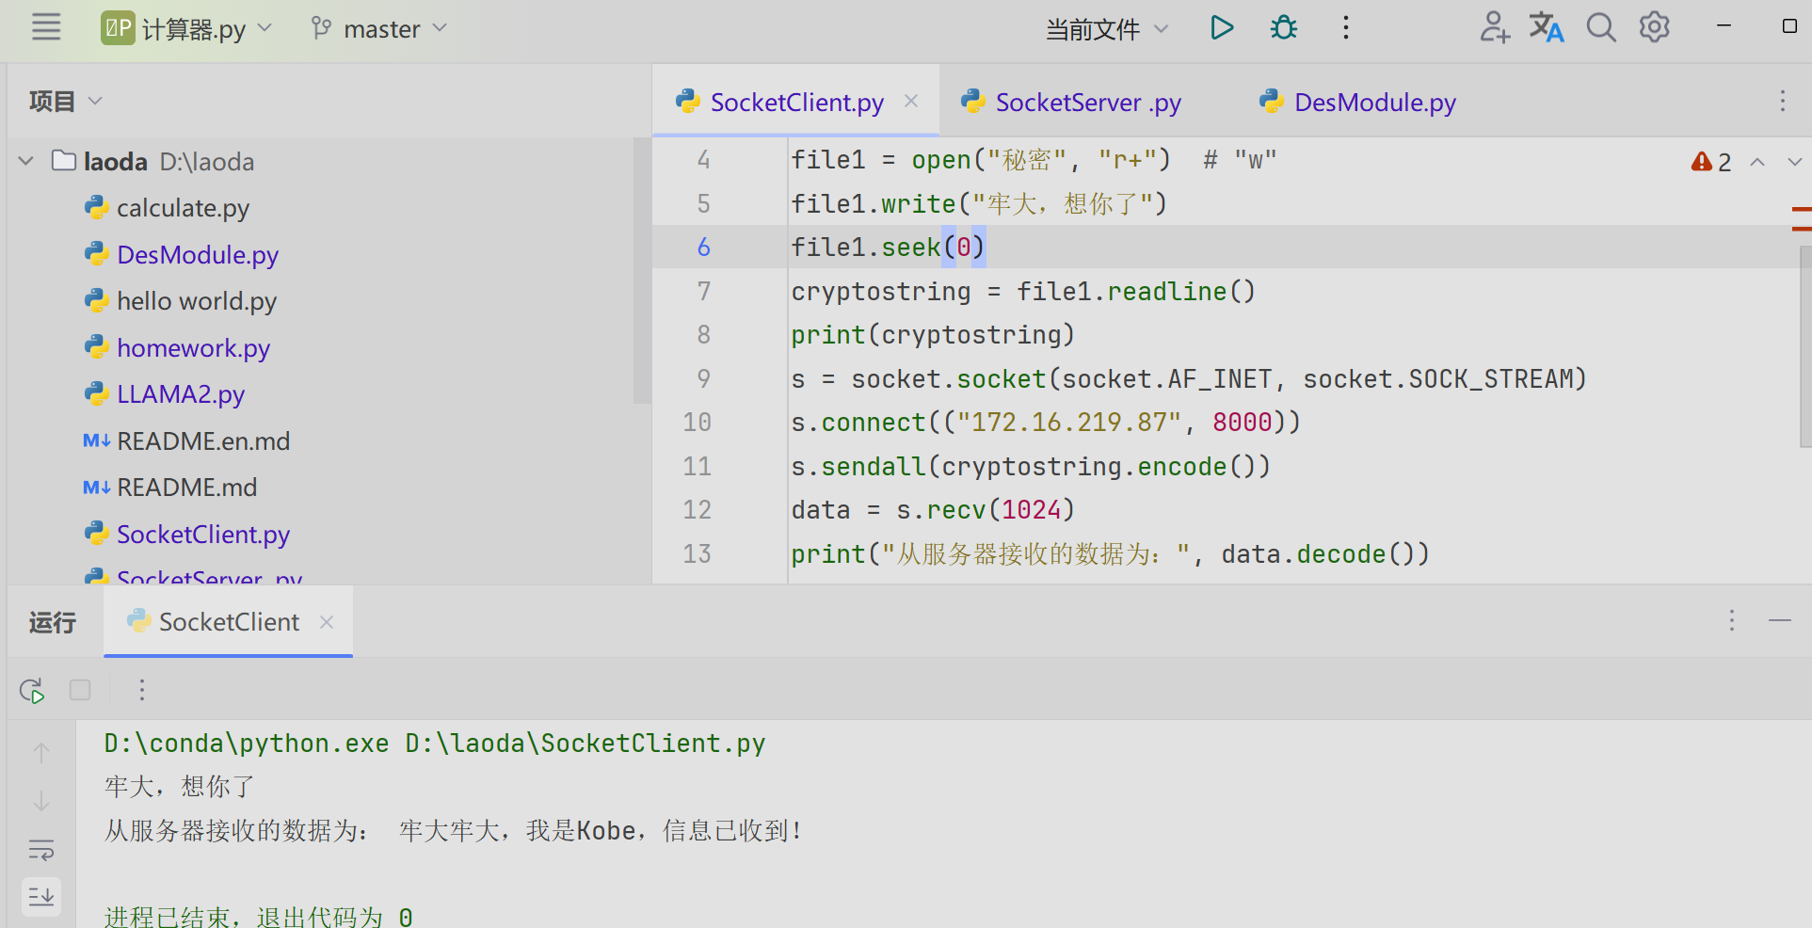This screenshot has height=928, width=1812.
Task: Start debugging with the bug icon
Action: pos(1284,28)
